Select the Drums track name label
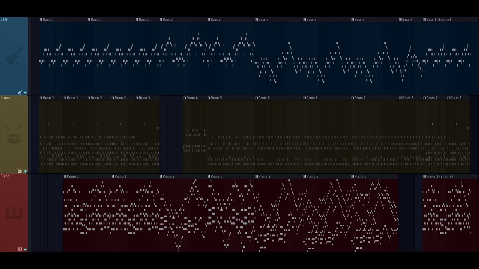This screenshot has width=479, height=269. point(5,98)
